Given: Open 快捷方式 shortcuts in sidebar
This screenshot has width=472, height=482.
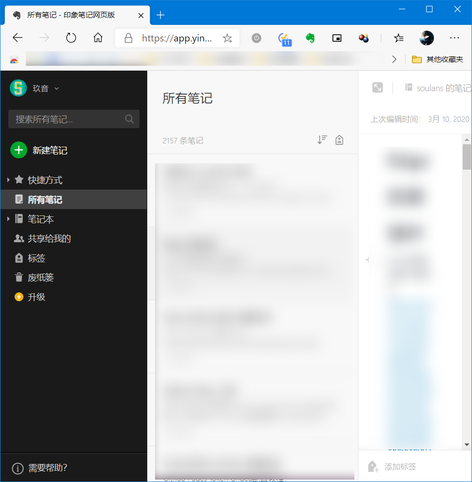Looking at the screenshot, I should [x=45, y=180].
